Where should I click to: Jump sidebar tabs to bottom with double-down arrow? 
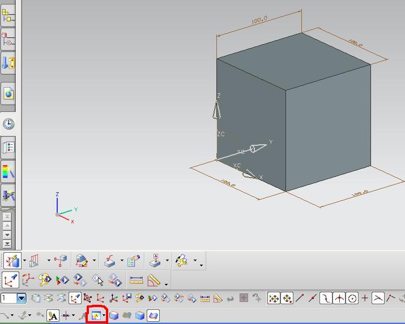point(7,244)
